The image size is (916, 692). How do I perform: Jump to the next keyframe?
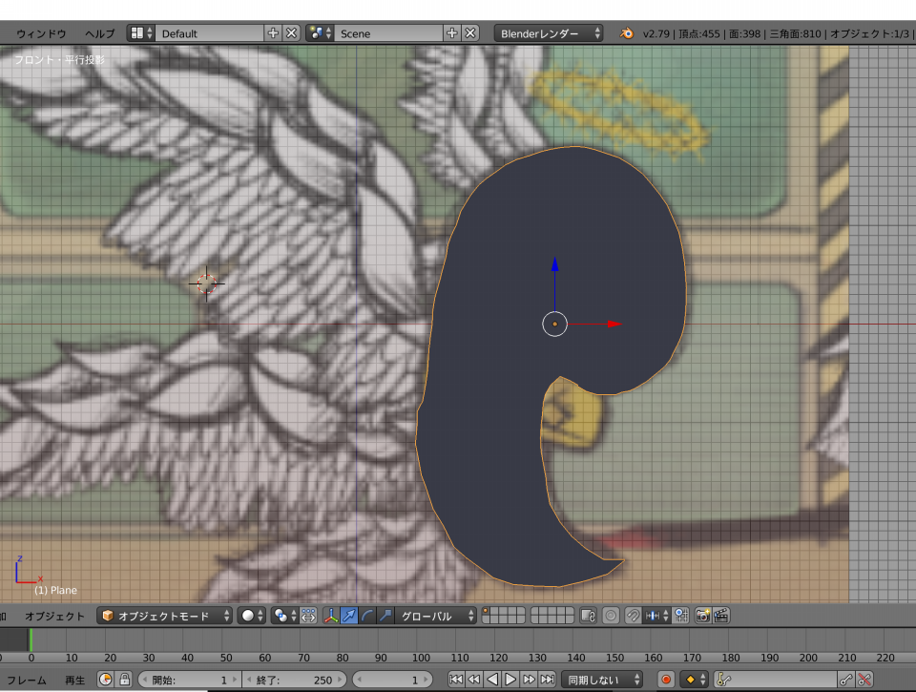coord(529,680)
